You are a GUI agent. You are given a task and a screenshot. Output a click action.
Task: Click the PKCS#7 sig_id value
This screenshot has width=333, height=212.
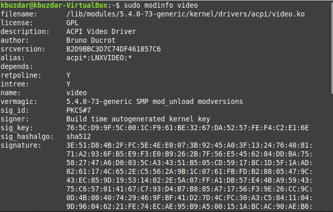tap(79, 110)
